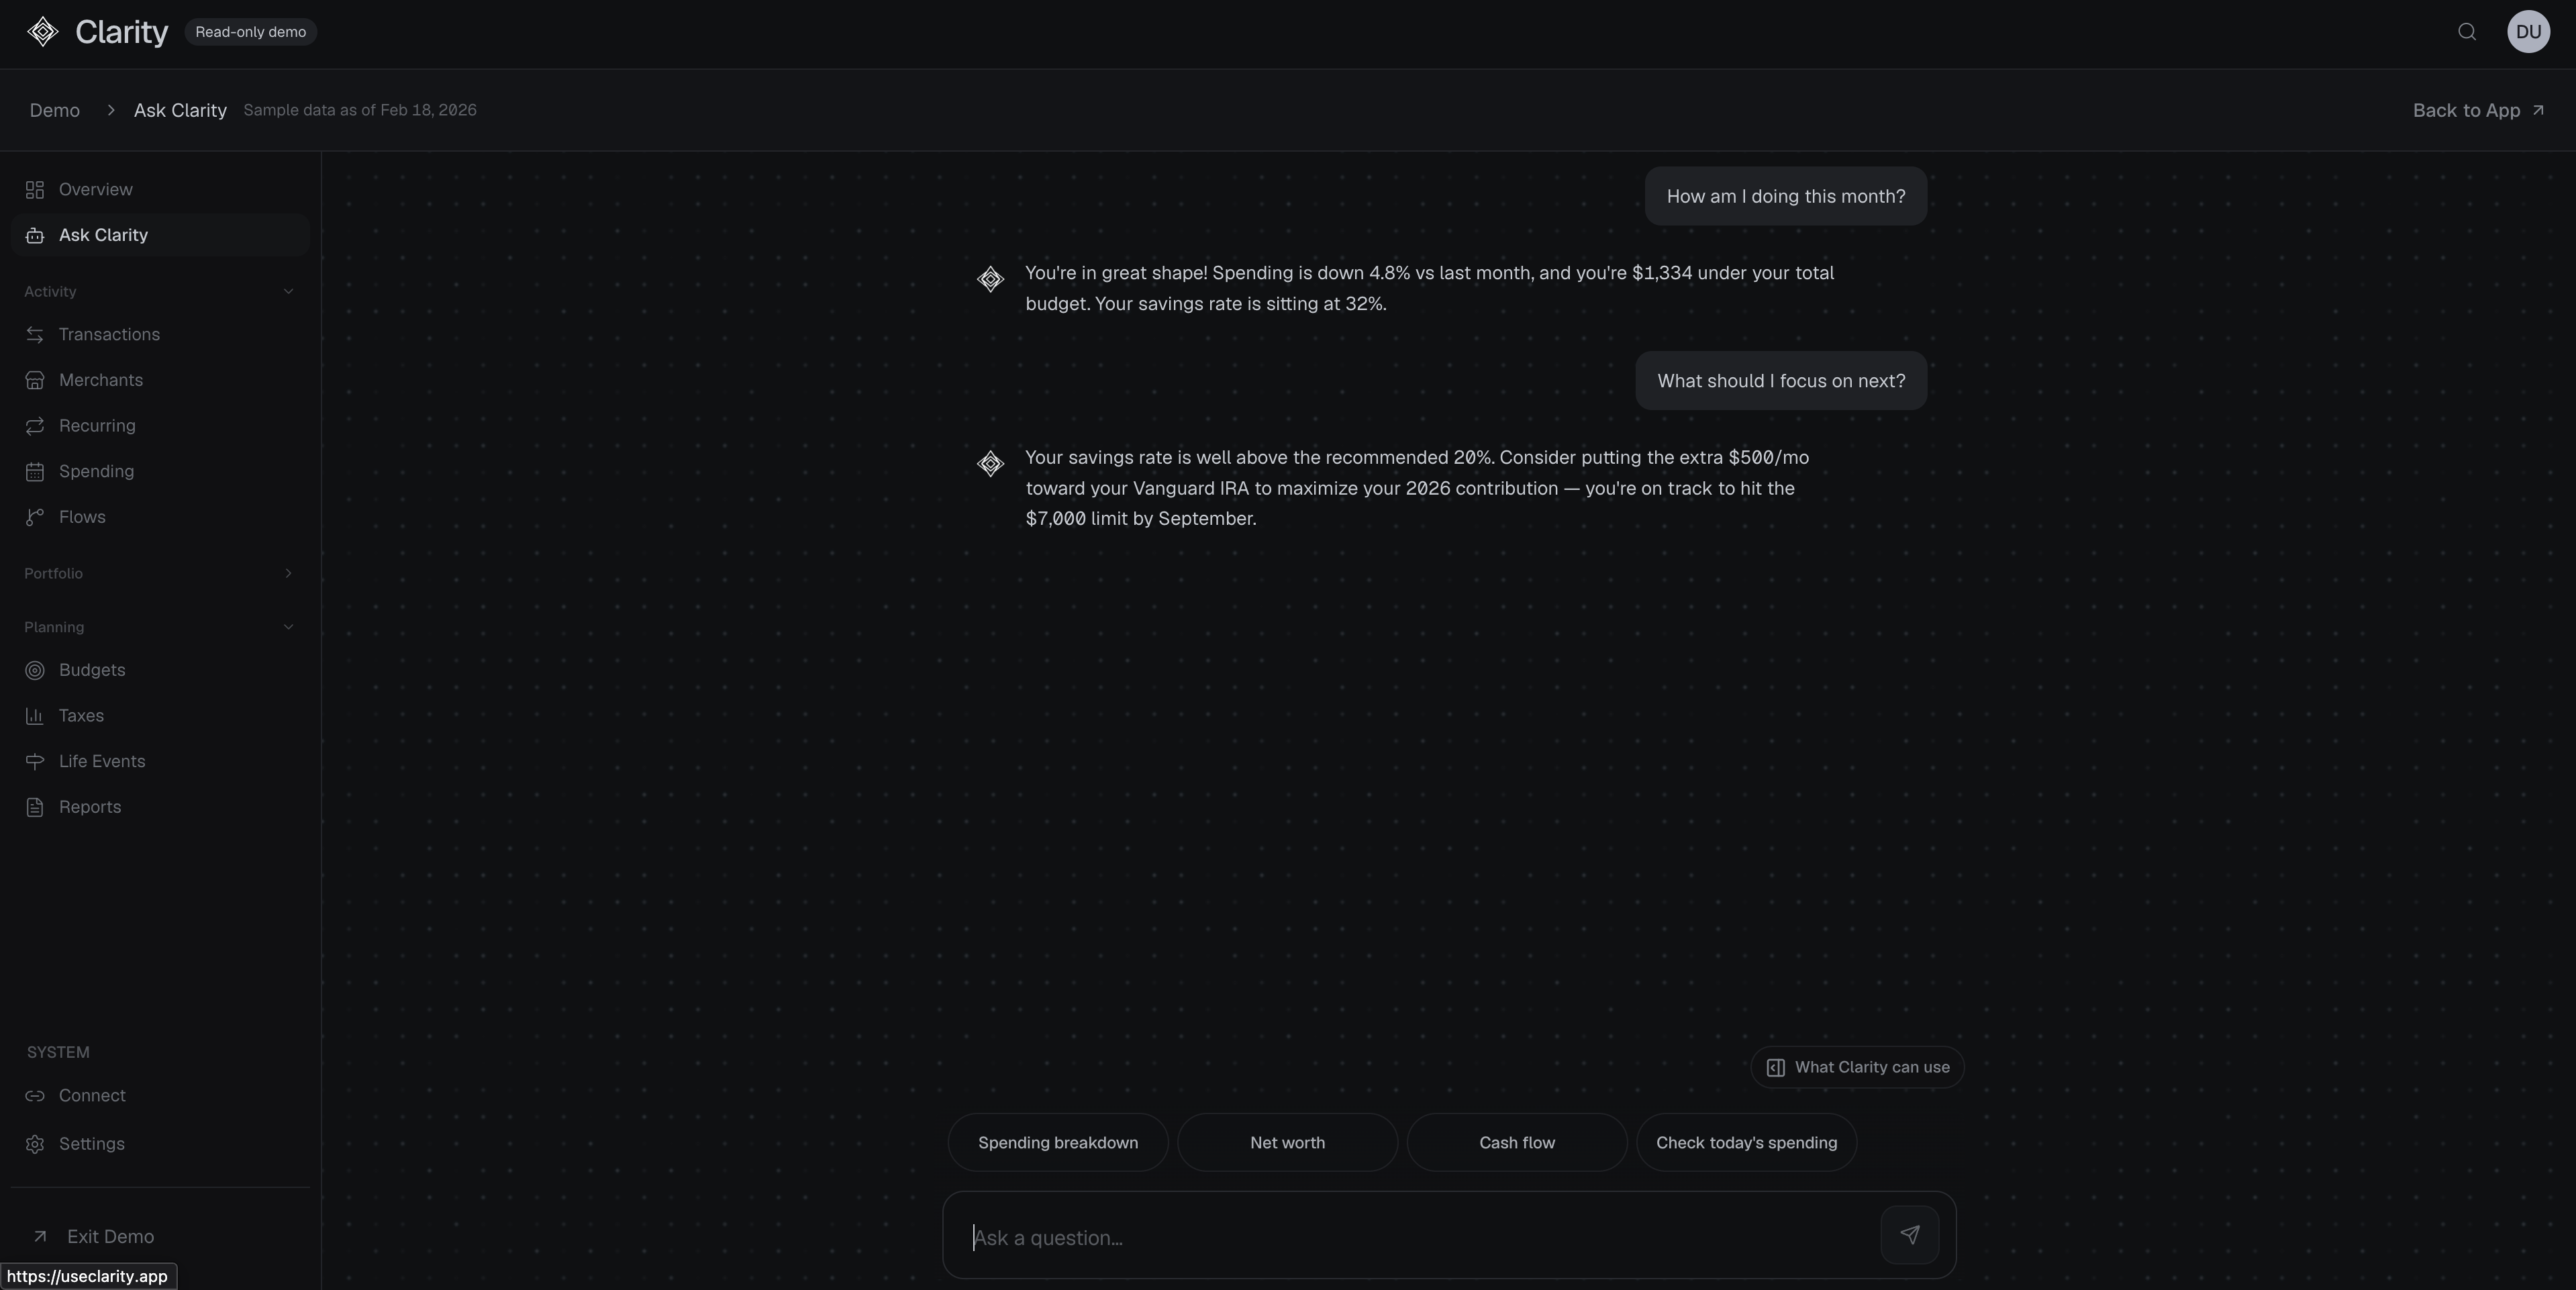Viewport: 2576px width, 1290px height.
Task: Go to the Demo breadcrumb
Action: click(55, 110)
